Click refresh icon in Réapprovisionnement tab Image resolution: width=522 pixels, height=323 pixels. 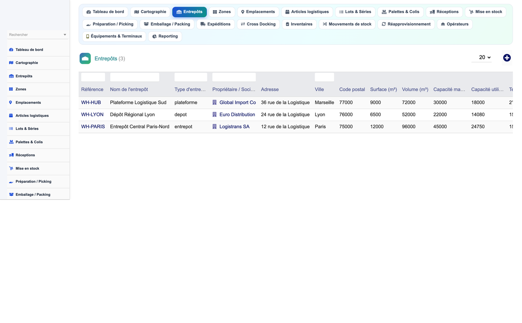click(384, 24)
